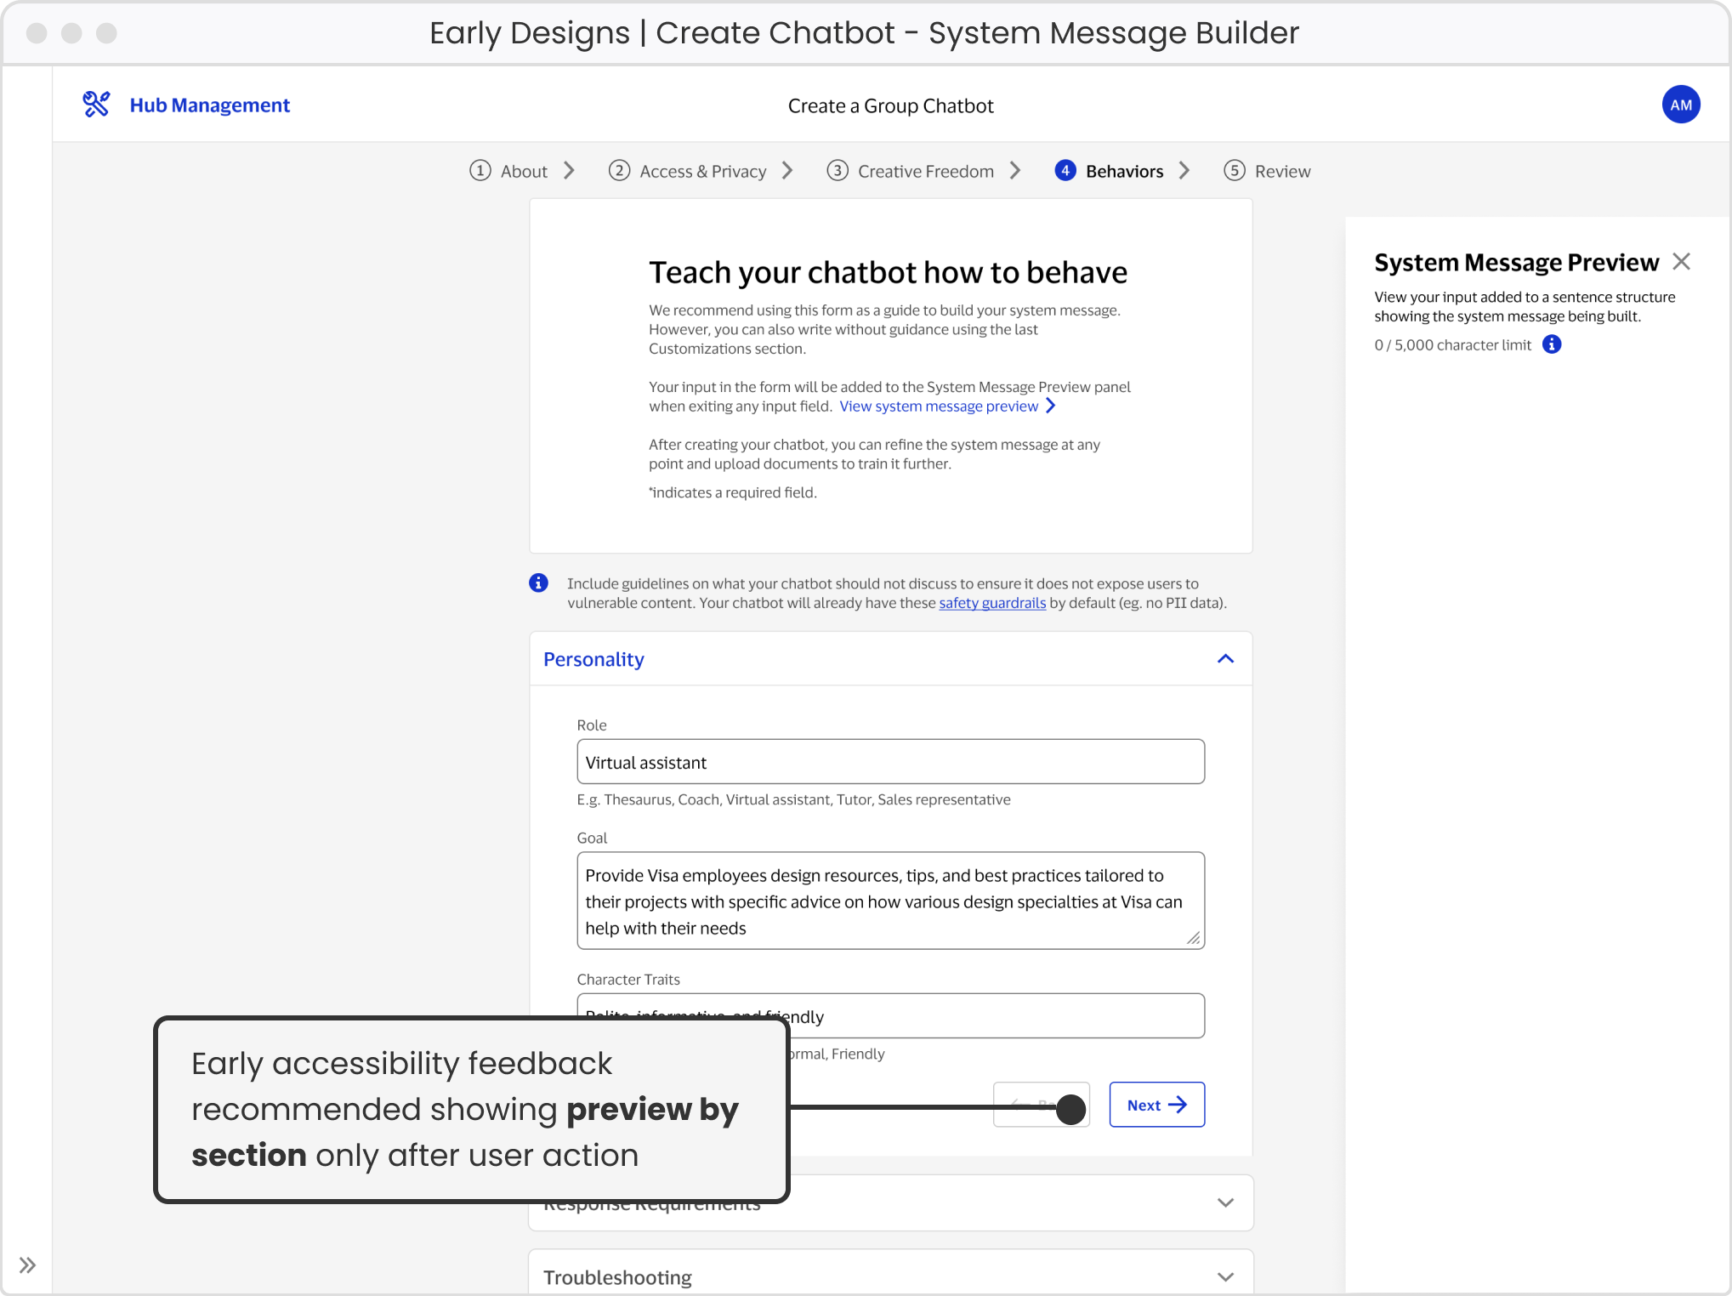Go to the Review step
1732x1296 pixels.
point(1282,170)
